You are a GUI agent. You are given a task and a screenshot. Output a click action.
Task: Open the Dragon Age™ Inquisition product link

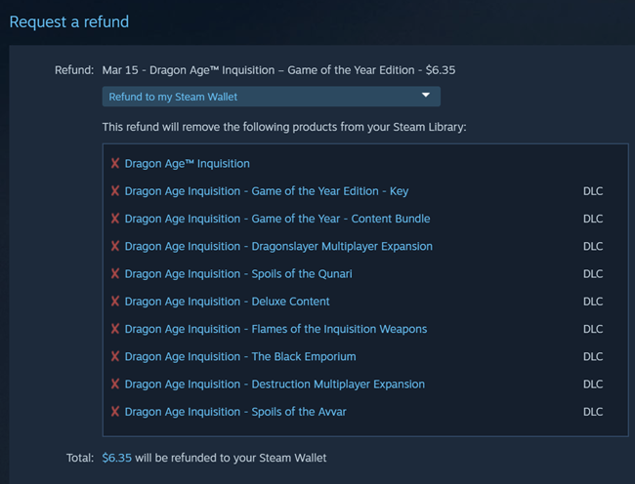coord(187,164)
